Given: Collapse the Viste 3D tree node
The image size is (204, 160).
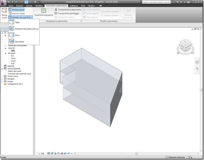Looking at the screenshot, I should tap(5, 48).
